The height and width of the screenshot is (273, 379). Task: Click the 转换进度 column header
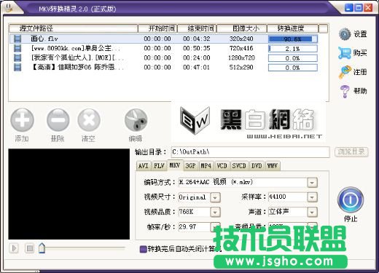(293, 28)
